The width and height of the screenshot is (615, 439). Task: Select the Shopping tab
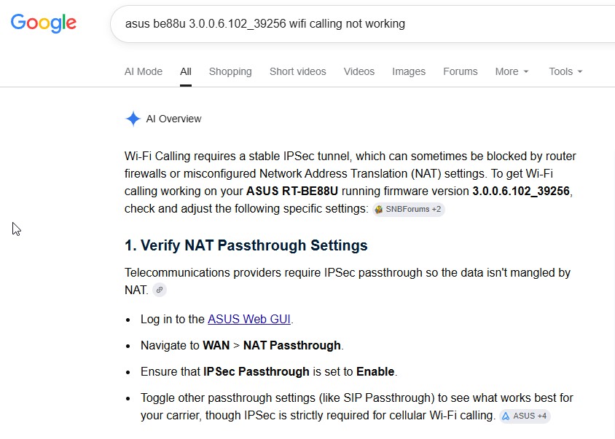point(230,72)
